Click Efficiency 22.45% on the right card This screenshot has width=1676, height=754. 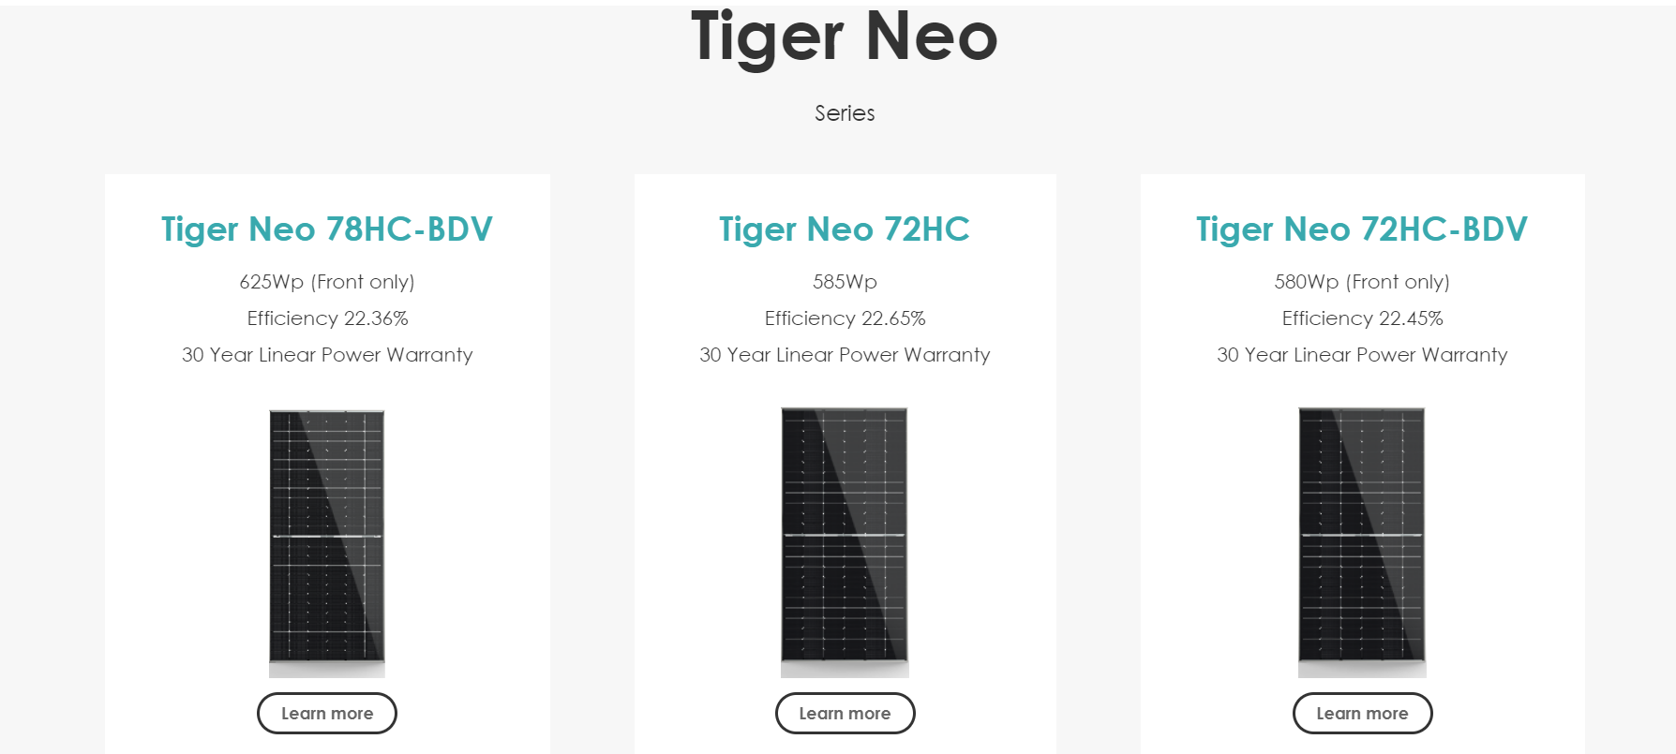1362,318
